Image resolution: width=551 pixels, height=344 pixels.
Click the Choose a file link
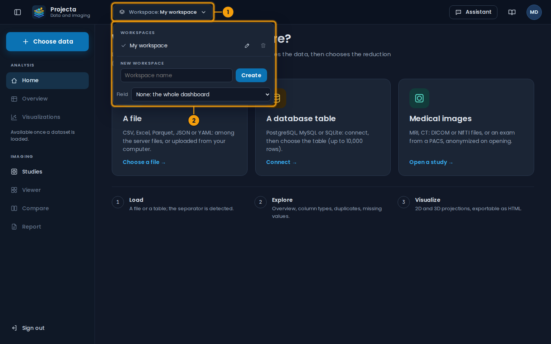144,162
